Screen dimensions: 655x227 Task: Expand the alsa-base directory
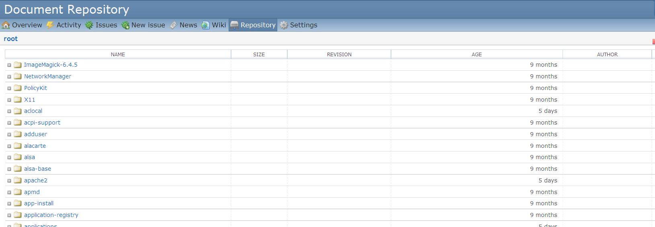[9, 169]
